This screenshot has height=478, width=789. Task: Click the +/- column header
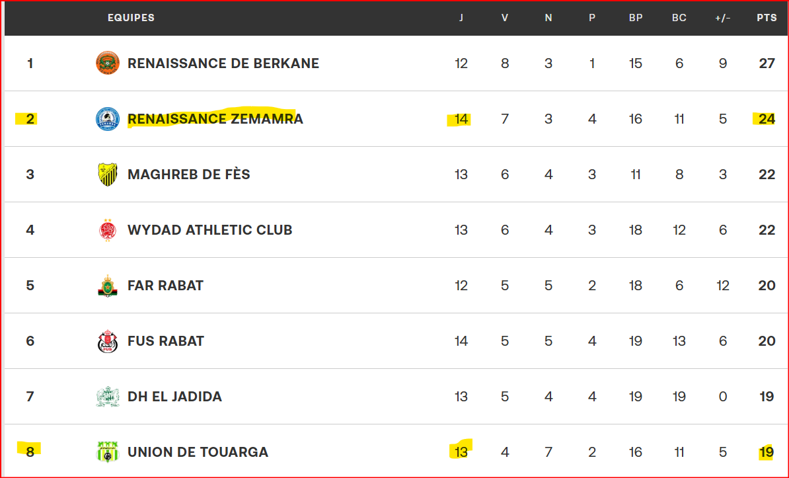[723, 18]
